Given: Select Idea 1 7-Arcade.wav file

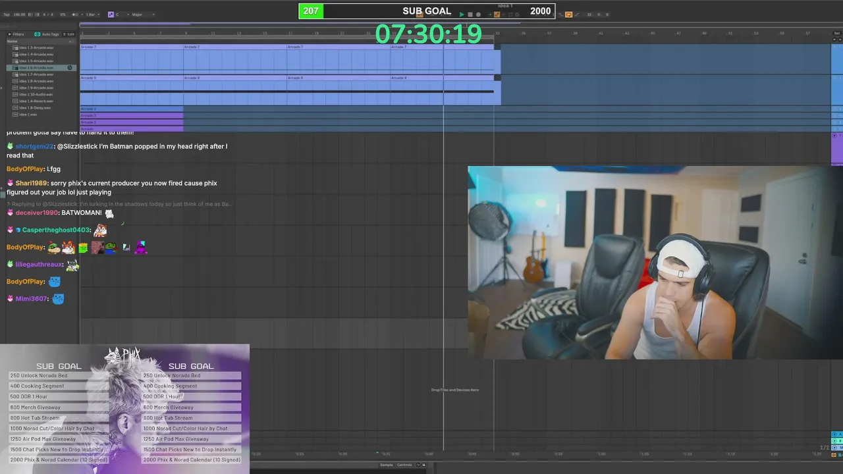Looking at the screenshot, I should 36,74.
